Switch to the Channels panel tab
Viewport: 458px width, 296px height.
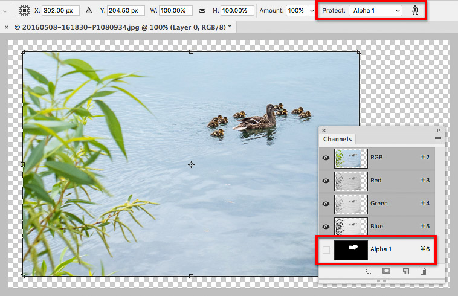[x=337, y=139]
